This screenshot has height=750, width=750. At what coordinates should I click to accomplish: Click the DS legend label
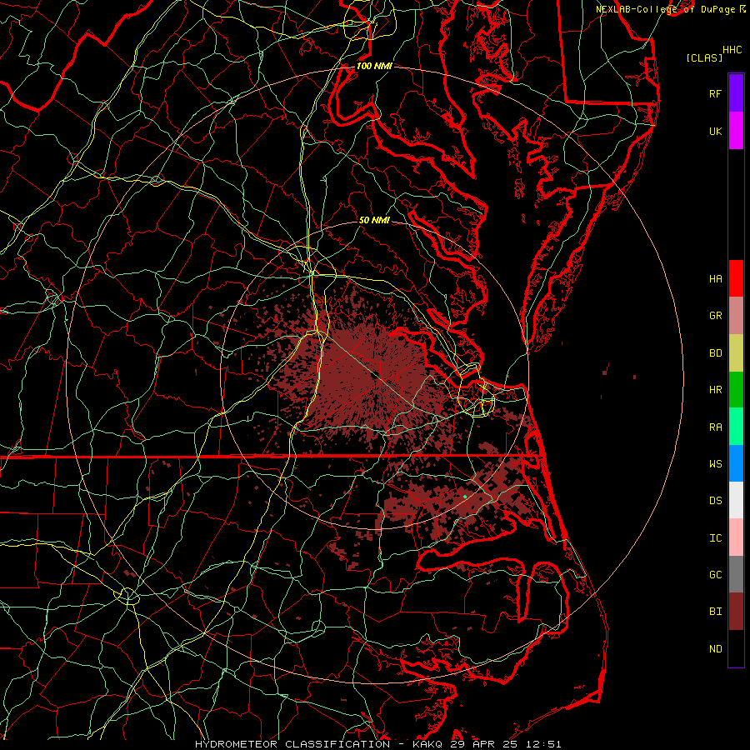[715, 500]
